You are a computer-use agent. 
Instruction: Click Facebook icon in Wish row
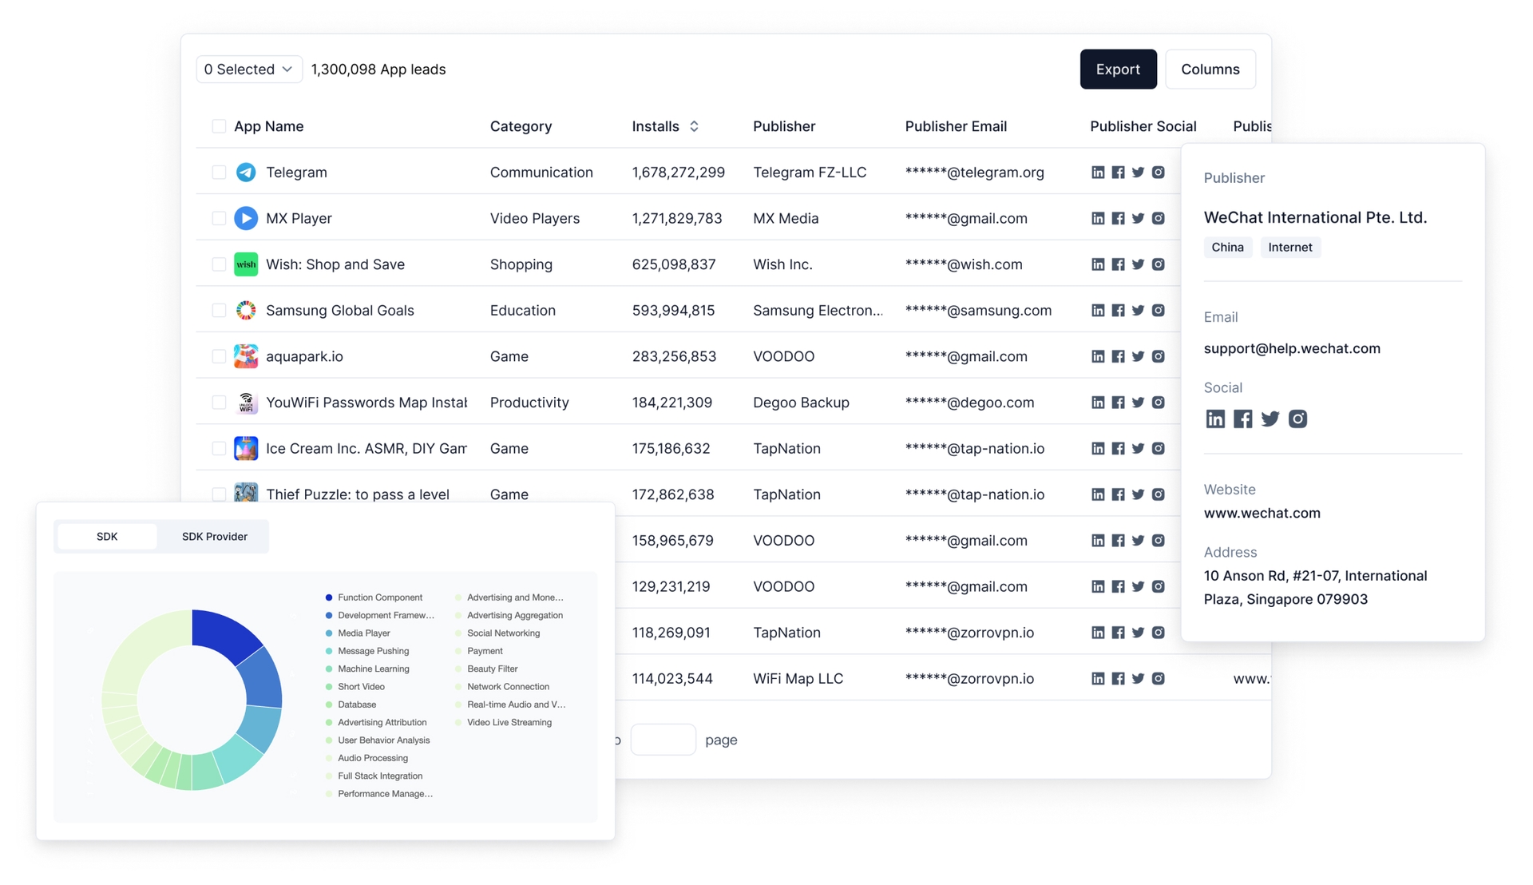(1118, 264)
